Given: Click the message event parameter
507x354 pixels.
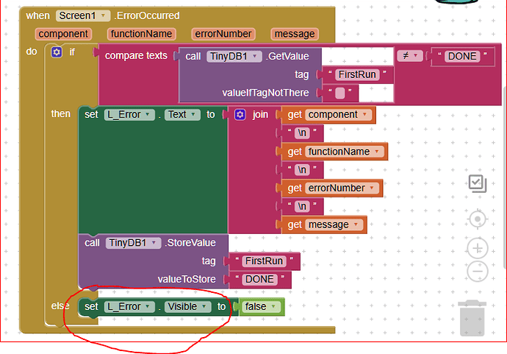Looking at the screenshot, I should tap(295, 34).
